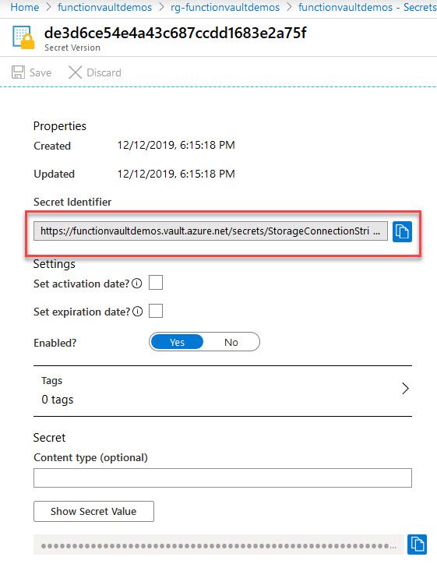Click the Save disk icon
Viewport: 437px width, 578px height.
(18, 72)
